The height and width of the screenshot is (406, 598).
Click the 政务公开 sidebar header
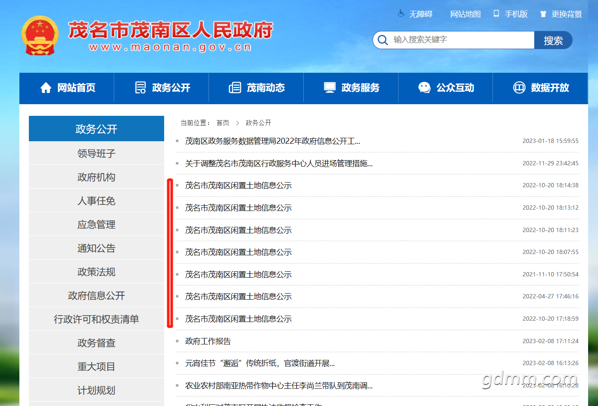(x=97, y=129)
